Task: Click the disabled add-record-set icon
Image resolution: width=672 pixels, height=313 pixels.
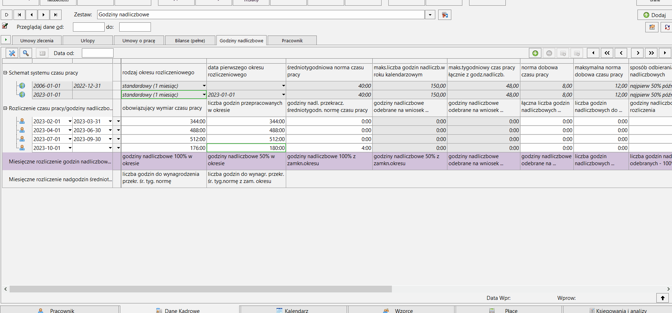Action: 563,53
